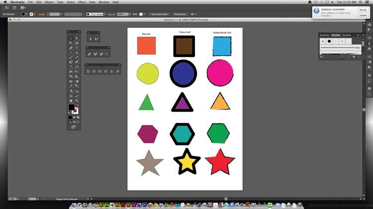Open the brush definition dropdown in the control bar
Viewport: 373px width, 209px height.
coord(105,14)
